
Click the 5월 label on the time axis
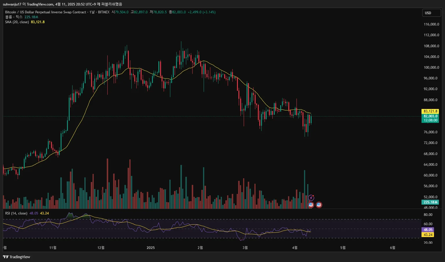click(343, 248)
